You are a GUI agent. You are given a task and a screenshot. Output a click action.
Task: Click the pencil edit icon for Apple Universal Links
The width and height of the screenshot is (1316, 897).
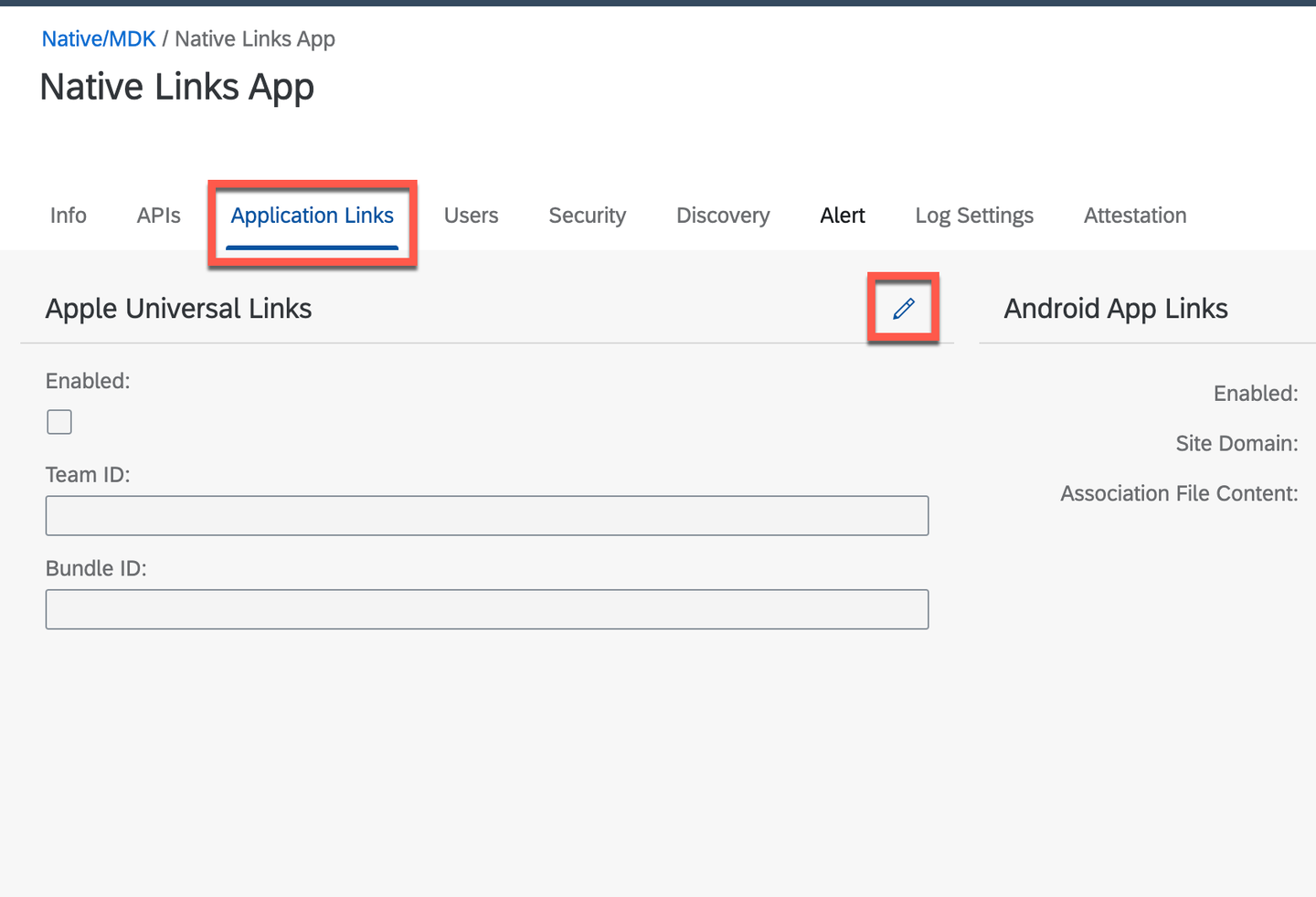[903, 309]
